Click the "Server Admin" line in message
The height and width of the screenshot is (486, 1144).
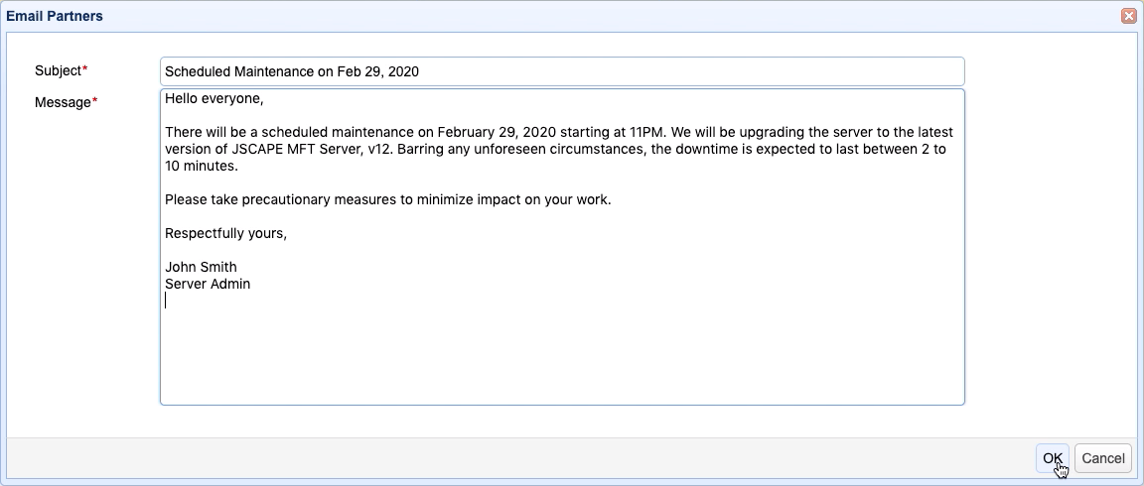click(x=208, y=284)
